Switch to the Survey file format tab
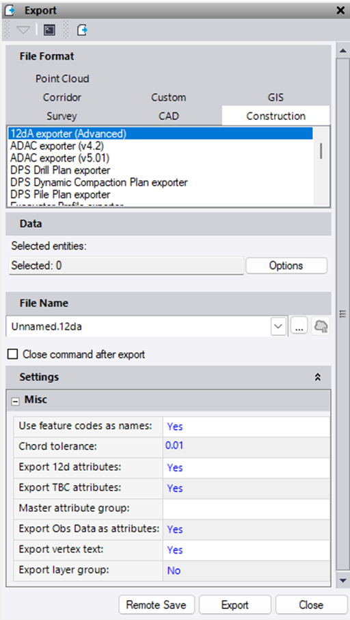350x620 pixels. [62, 116]
